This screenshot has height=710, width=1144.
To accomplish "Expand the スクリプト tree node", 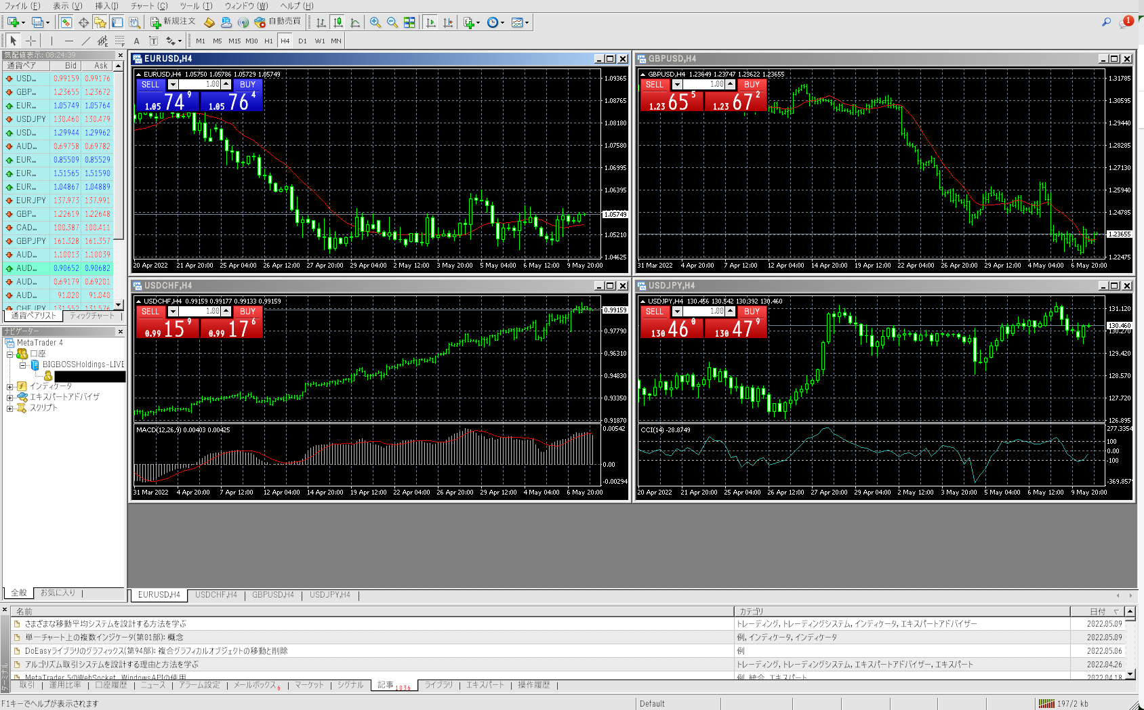I will pyautogui.click(x=10, y=408).
